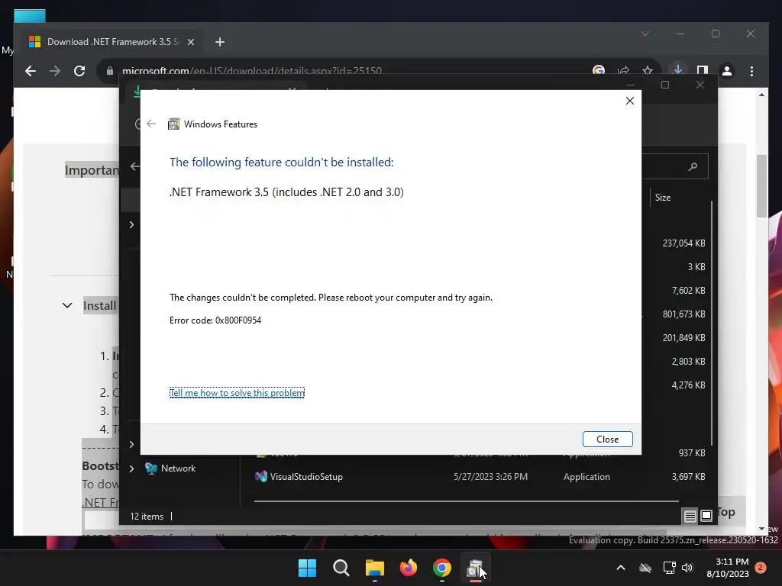The height and width of the screenshot is (586, 782).
Task: Open the network status tray icon
Action: tap(669, 568)
